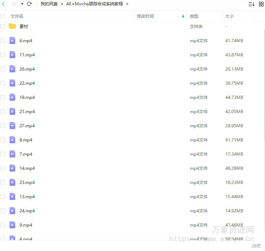
Task: Expand the chevron after AE+Mocha breadcrumb
Action: click(127, 4)
